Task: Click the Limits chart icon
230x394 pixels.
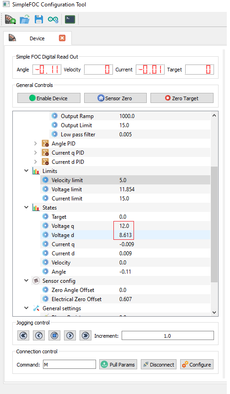Action: tap(36, 171)
